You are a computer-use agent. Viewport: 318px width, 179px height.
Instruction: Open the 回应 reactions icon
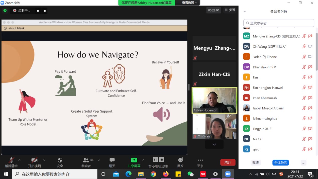(180, 160)
